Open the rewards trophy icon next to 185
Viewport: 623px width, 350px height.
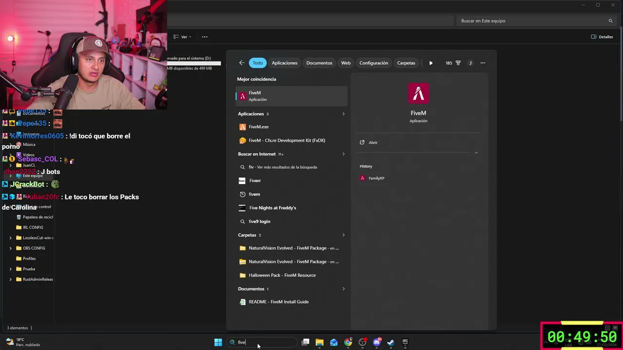[458, 63]
